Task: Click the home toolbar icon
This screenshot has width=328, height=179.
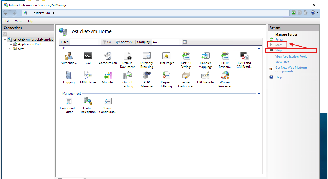Action: [306, 13]
